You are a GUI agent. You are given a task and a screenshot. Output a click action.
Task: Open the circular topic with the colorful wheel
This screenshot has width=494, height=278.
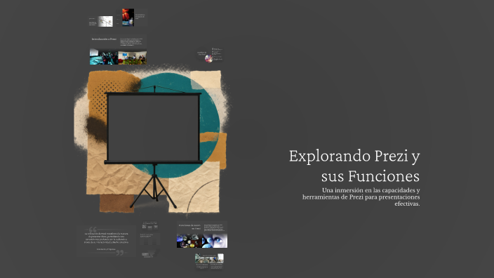click(x=209, y=58)
